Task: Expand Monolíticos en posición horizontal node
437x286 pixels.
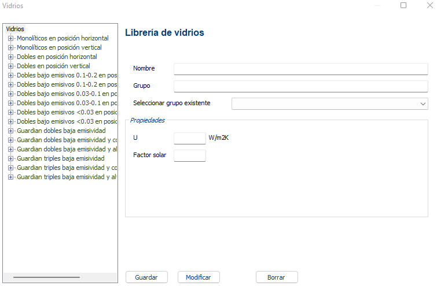Action: click(x=10, y=38)
